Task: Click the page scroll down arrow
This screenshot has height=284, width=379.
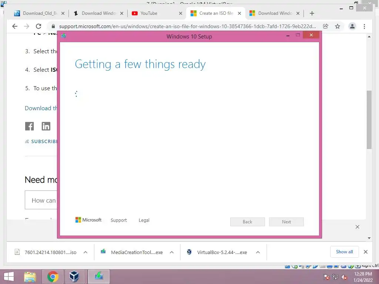Action: click(369, 238)
